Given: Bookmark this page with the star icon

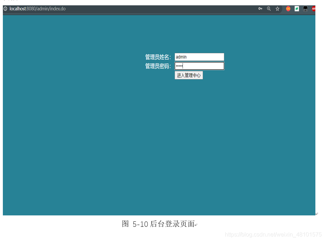Looking at the screenshot, I should [x=278, y=9].
